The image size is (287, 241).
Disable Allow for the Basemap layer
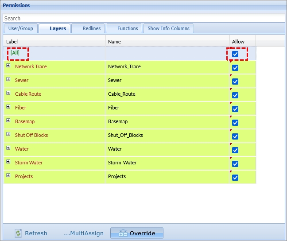pyautogui.click(x=235, y=123)
